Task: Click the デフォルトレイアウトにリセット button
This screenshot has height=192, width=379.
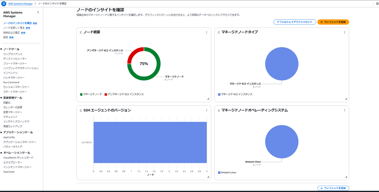Action: [295, 22]
